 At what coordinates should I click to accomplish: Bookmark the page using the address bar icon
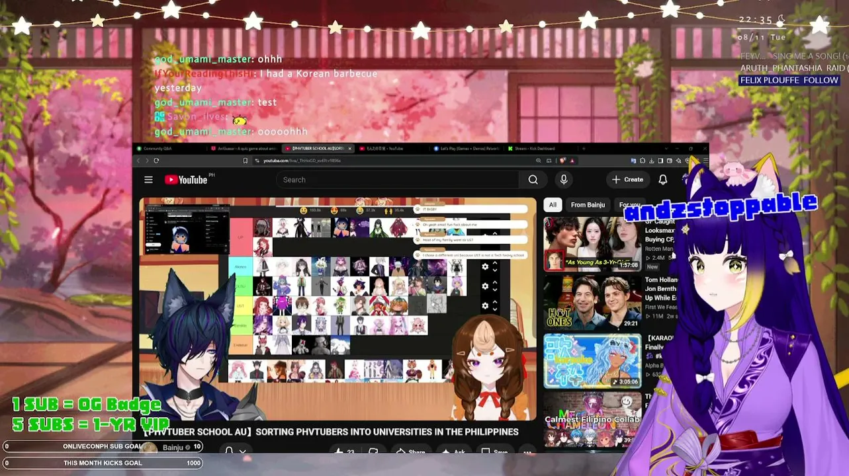246,161
